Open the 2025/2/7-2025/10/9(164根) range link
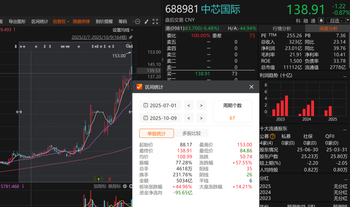The image size is (350, 207). 99,37
